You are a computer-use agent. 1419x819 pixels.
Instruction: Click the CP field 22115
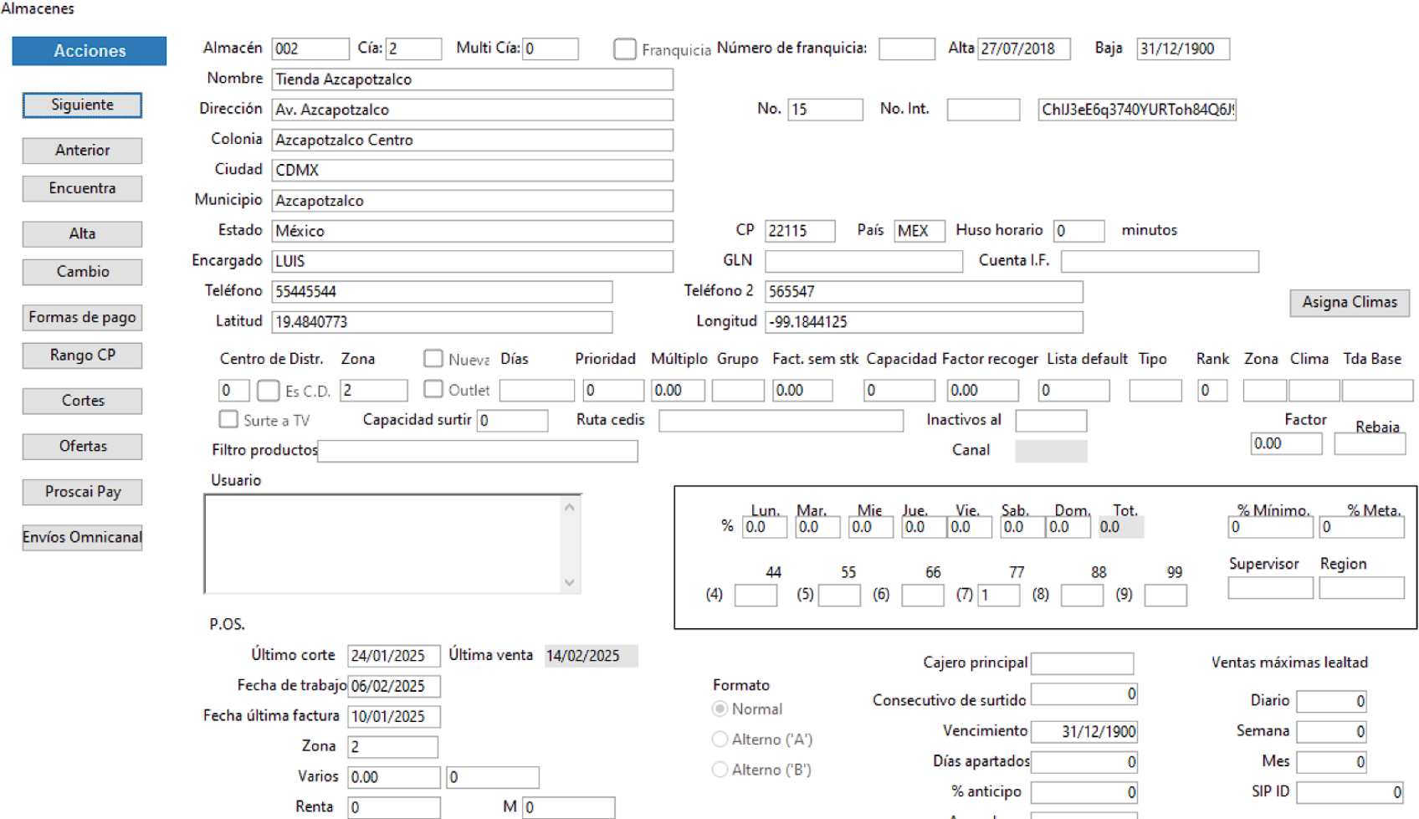click(x=800, y=231)
